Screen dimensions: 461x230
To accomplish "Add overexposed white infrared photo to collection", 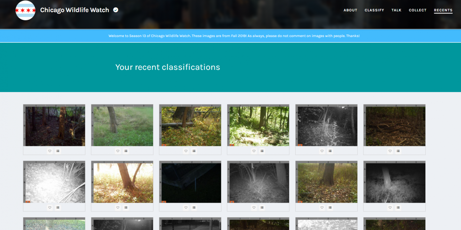I will (58, 207).
